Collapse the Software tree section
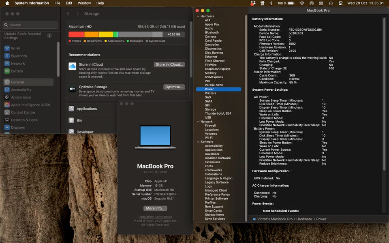 [x=198, y=142]
